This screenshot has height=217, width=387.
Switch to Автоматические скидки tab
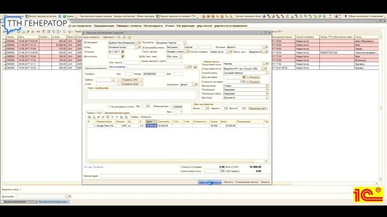117,113
